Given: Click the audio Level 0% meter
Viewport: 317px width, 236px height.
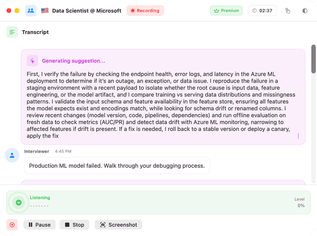Looking at the screenshot, I should 300,202.
